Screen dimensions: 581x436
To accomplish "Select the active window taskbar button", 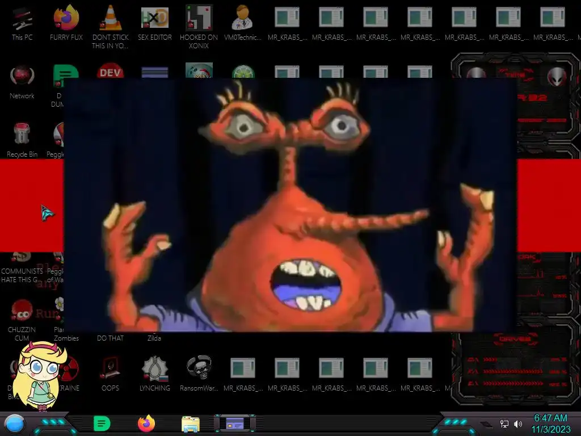I will 235,424.
